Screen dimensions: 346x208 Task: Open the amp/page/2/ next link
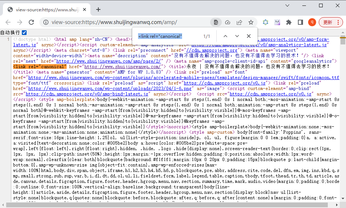point(109,61)
